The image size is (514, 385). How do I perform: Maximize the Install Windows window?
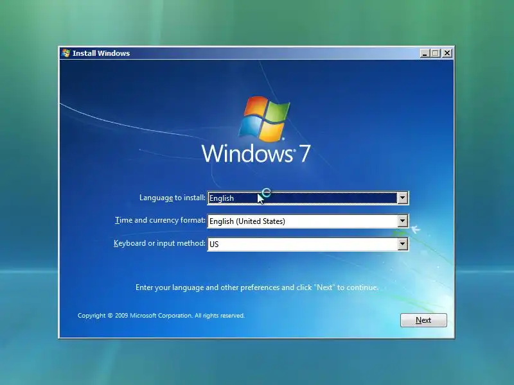click(436, 53)
